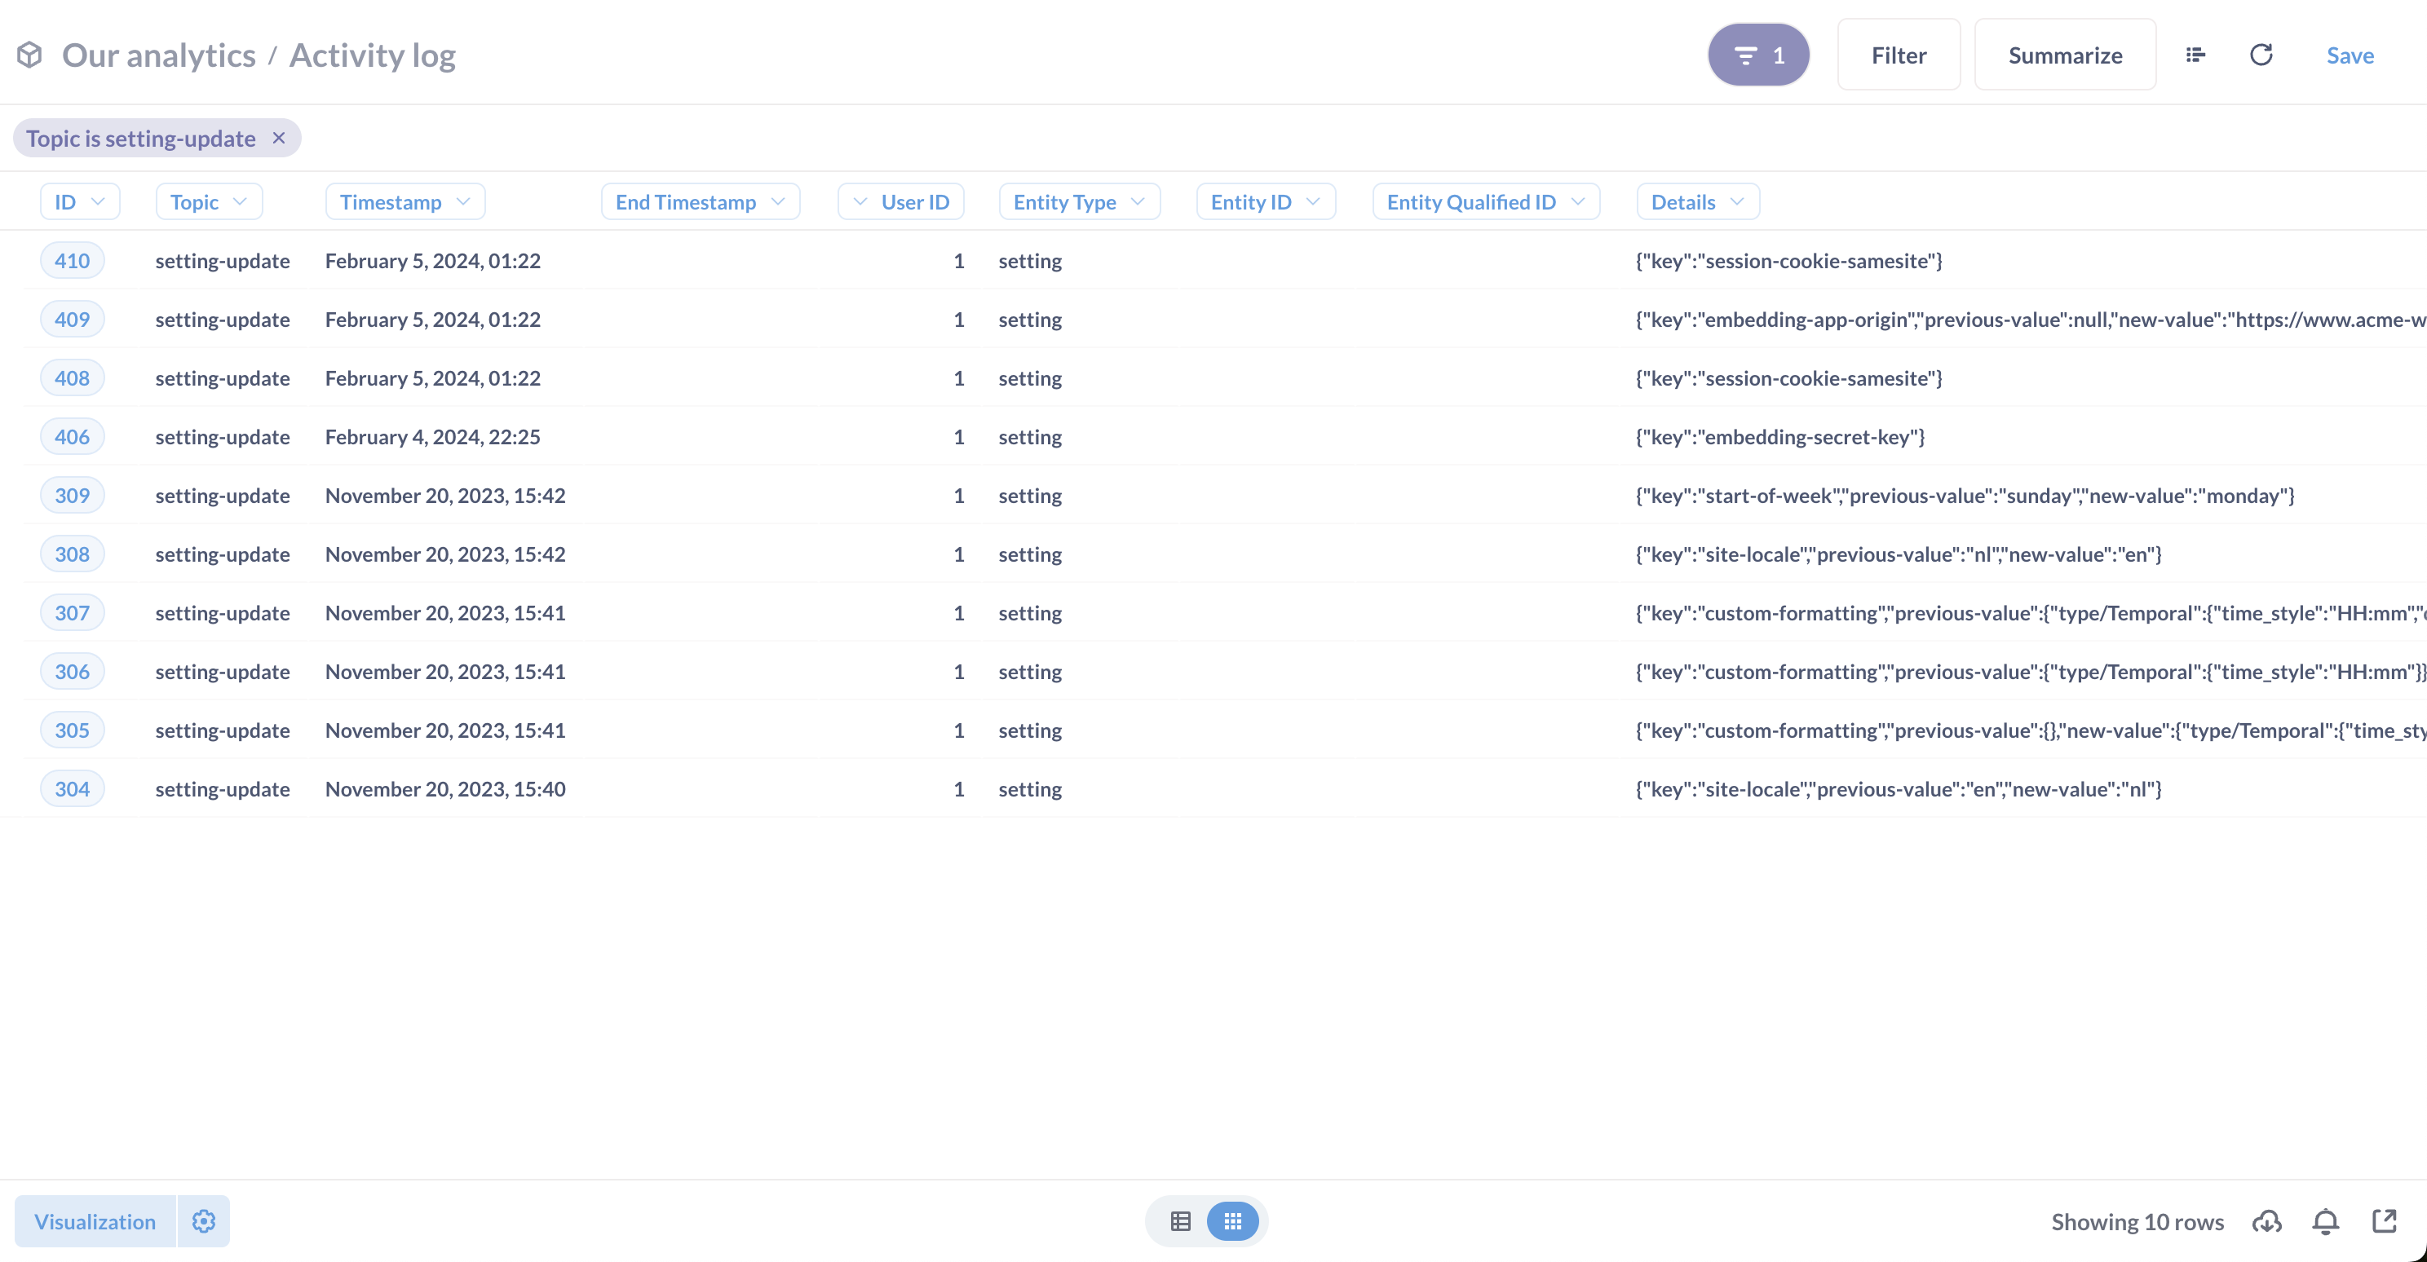Click the filter funnel showing 1 filter

pyautogui.click(x=1758, y=55)
